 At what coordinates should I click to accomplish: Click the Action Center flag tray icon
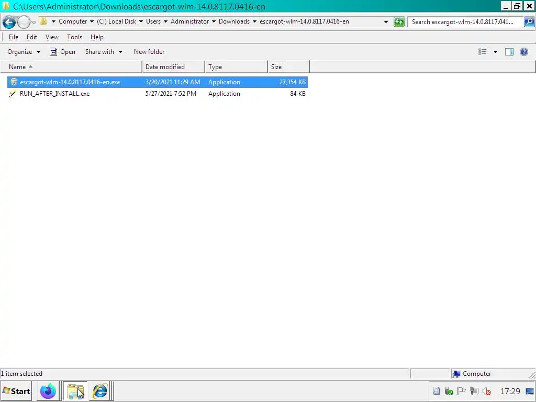pos(461,391)
